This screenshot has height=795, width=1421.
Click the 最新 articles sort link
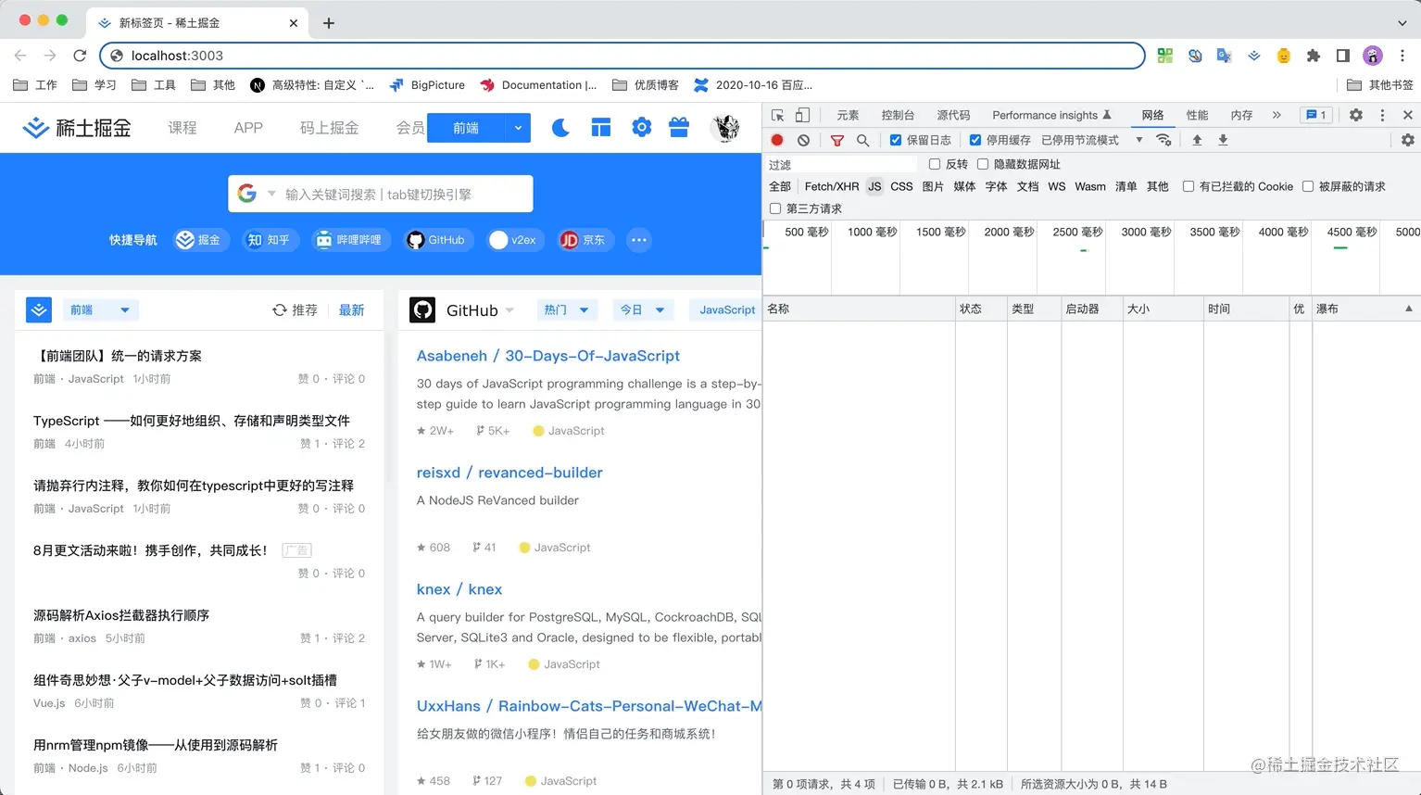pyautogui.click(x=351, y=310)
